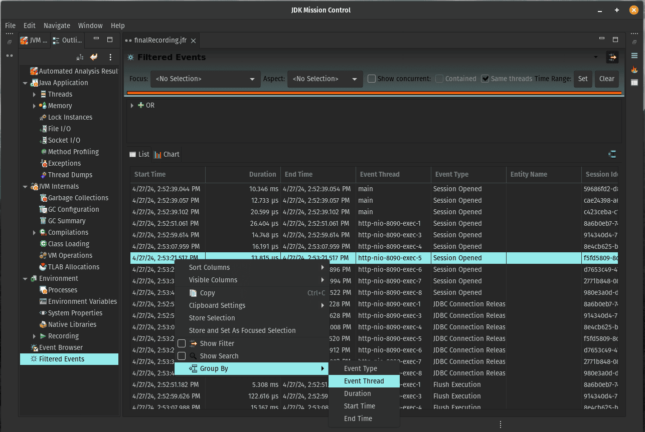
Task: Toggle the Contained checkbox
Action: 439,79
